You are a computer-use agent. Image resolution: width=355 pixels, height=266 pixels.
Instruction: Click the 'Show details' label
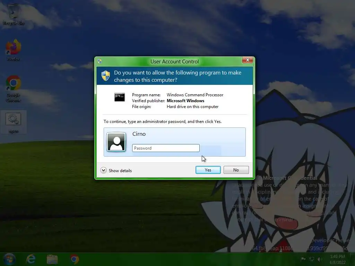tap(120, 170)
